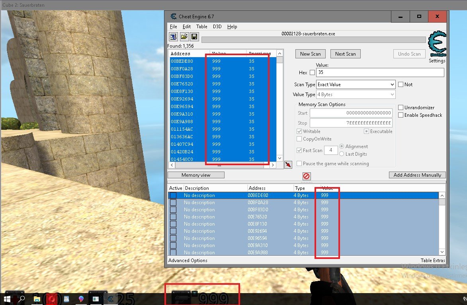Open the Value Type dropdown
The image size is (467, 305).
pos(356,95)
